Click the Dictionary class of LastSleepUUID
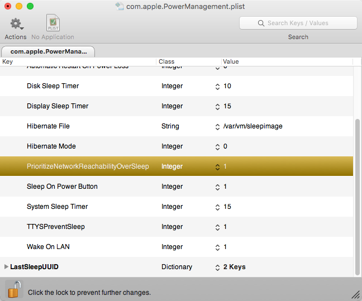 coord(177,267)
